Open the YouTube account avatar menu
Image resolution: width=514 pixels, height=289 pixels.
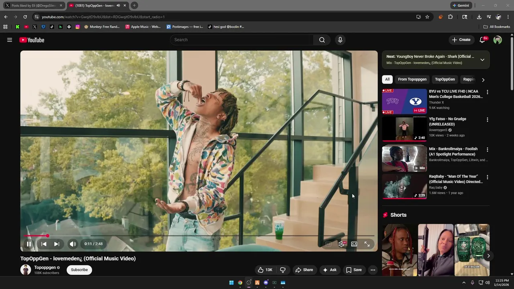pos(498,40)
